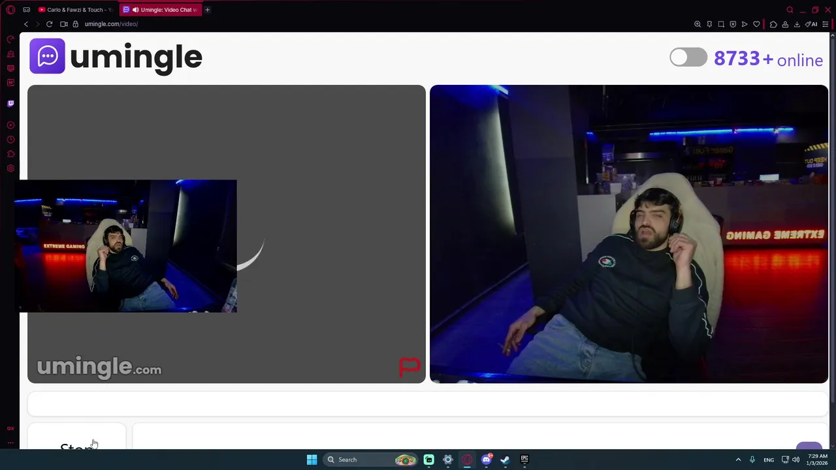
Task: Click the red flag report icon
Action: 410,367
